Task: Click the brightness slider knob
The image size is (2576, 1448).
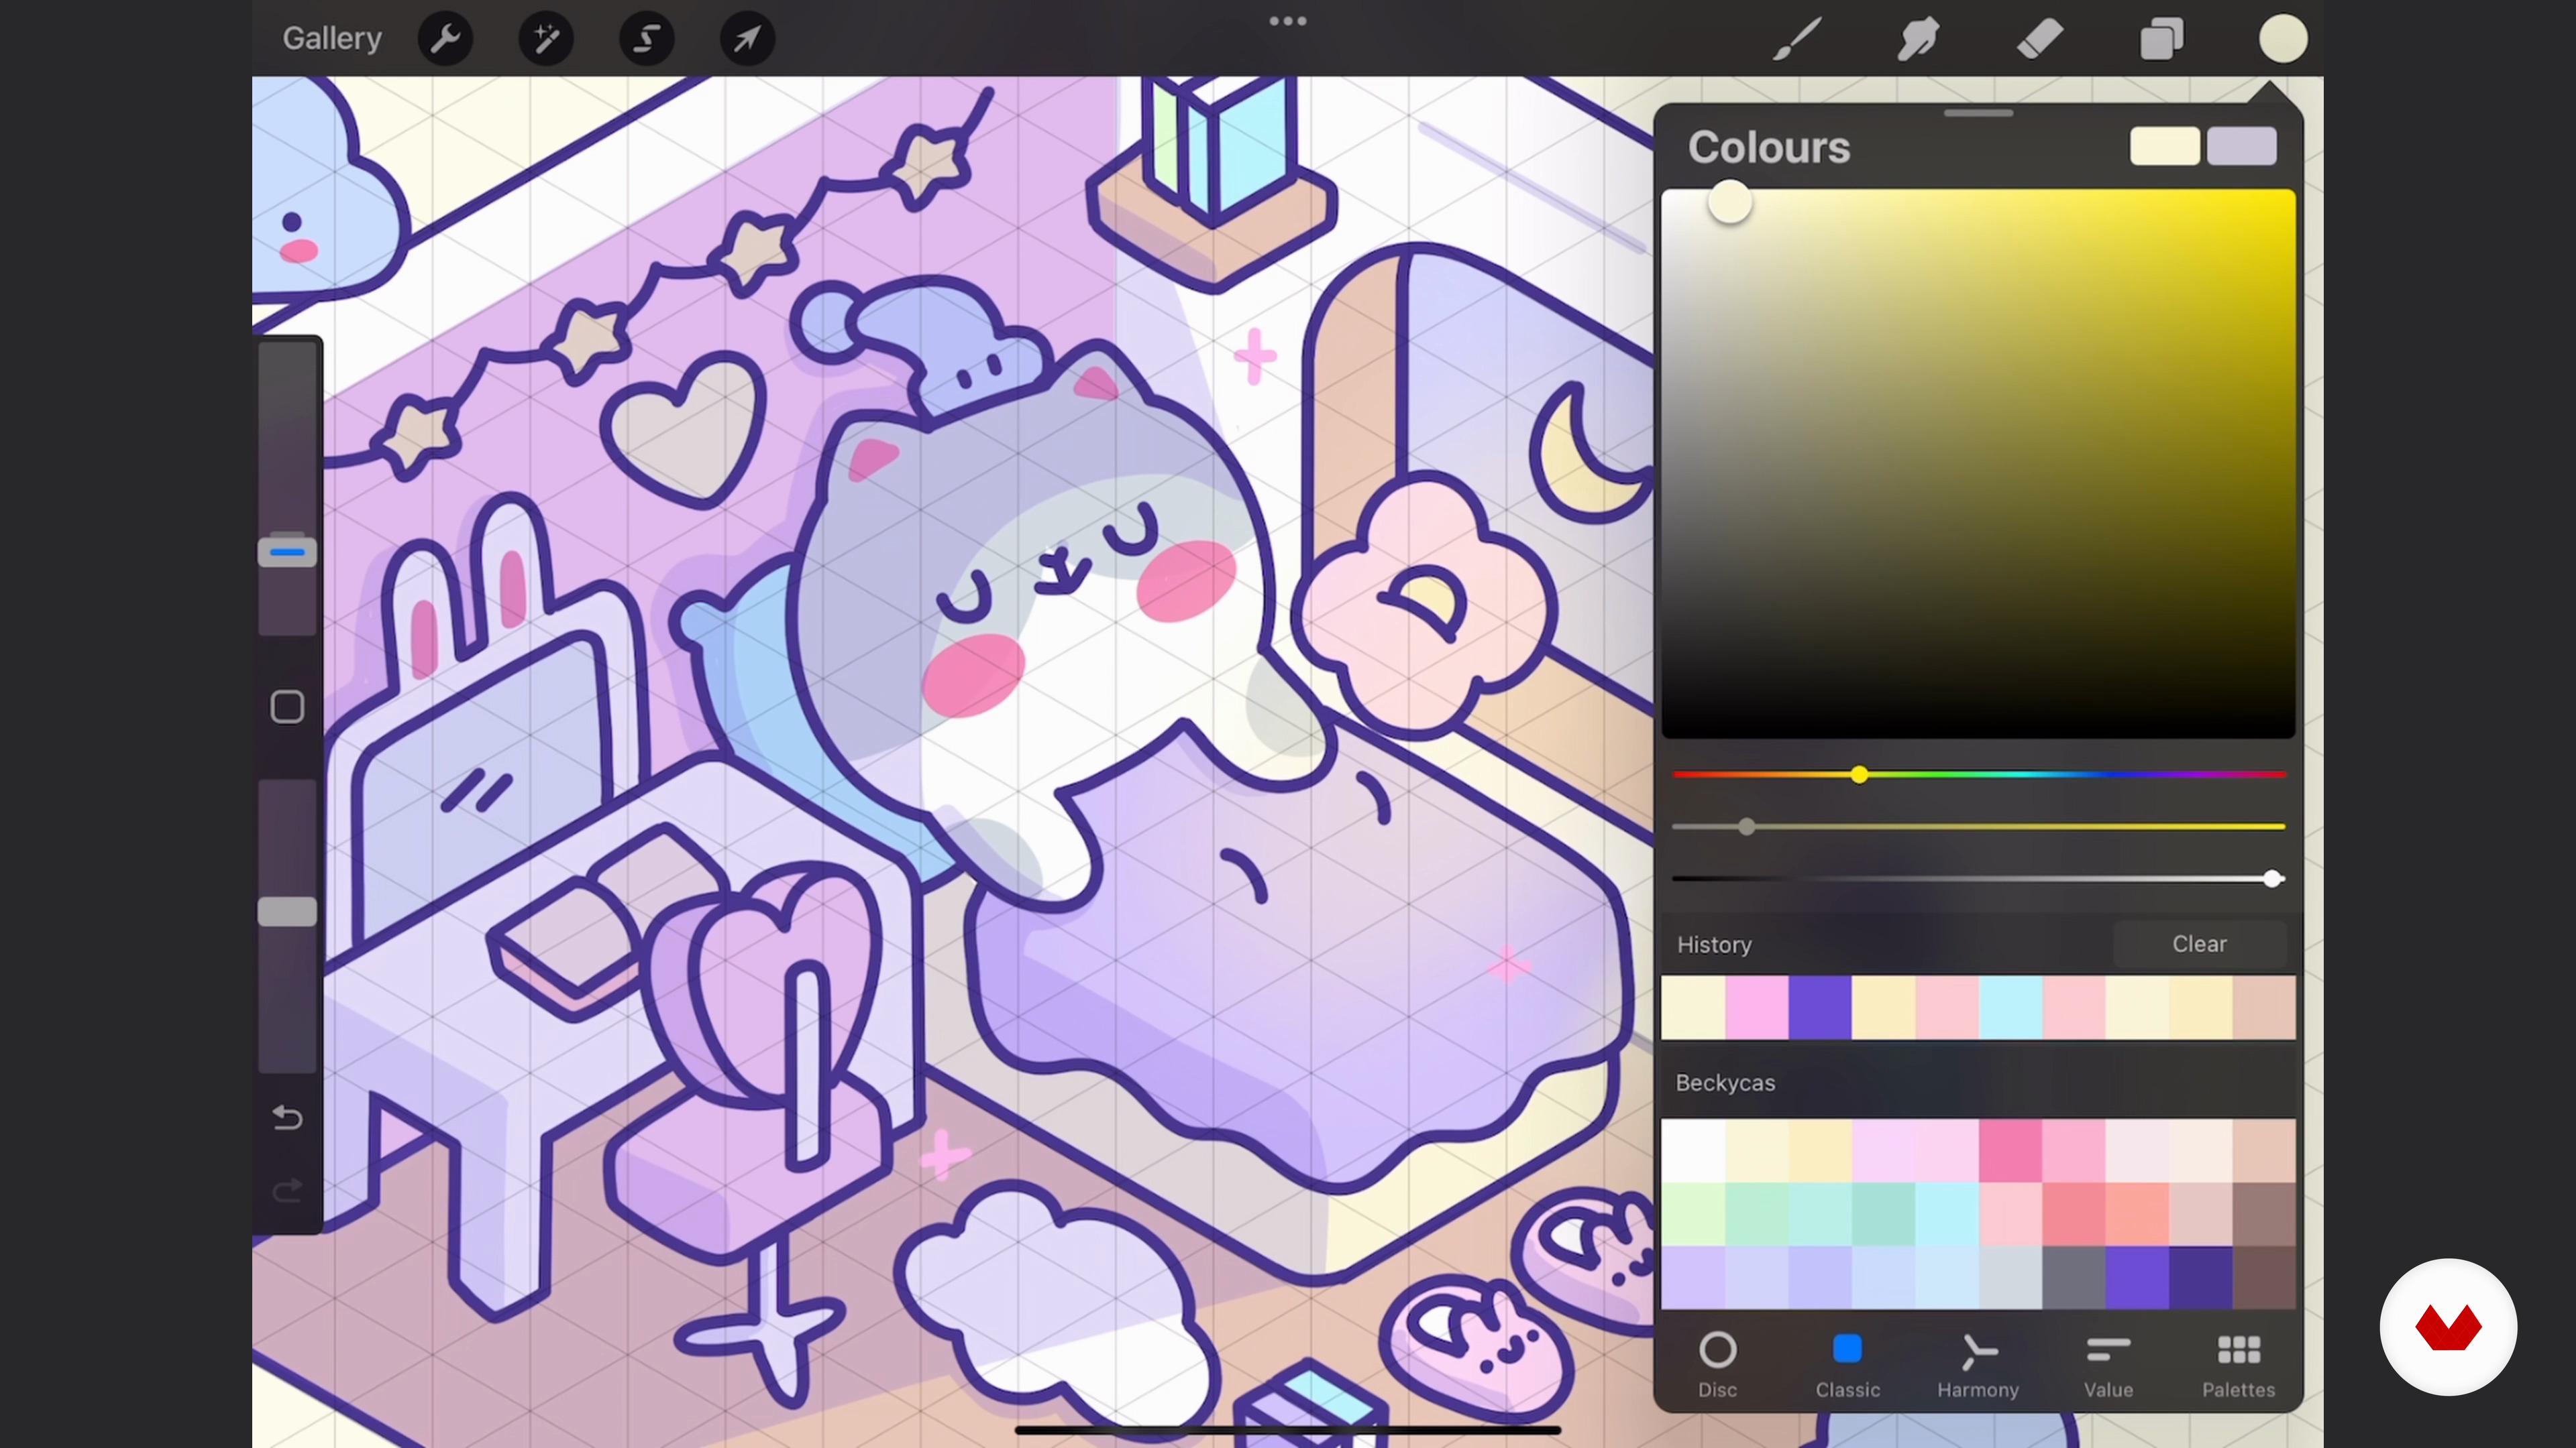Action: [x=2272, y=878]
